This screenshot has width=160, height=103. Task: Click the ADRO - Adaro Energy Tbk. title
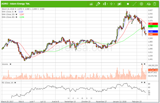(x=16, y=4)
